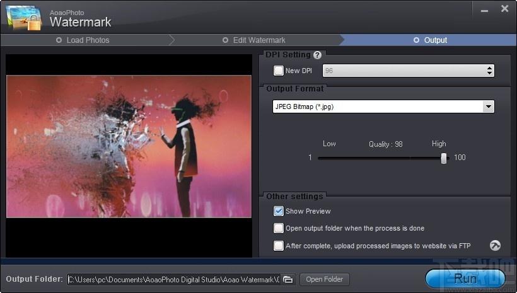
Task: Click the High quality label
Action: click(x=439, y=144)
